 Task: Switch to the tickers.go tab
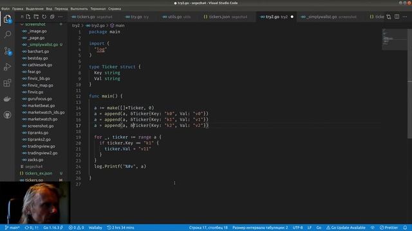point(92,17)
